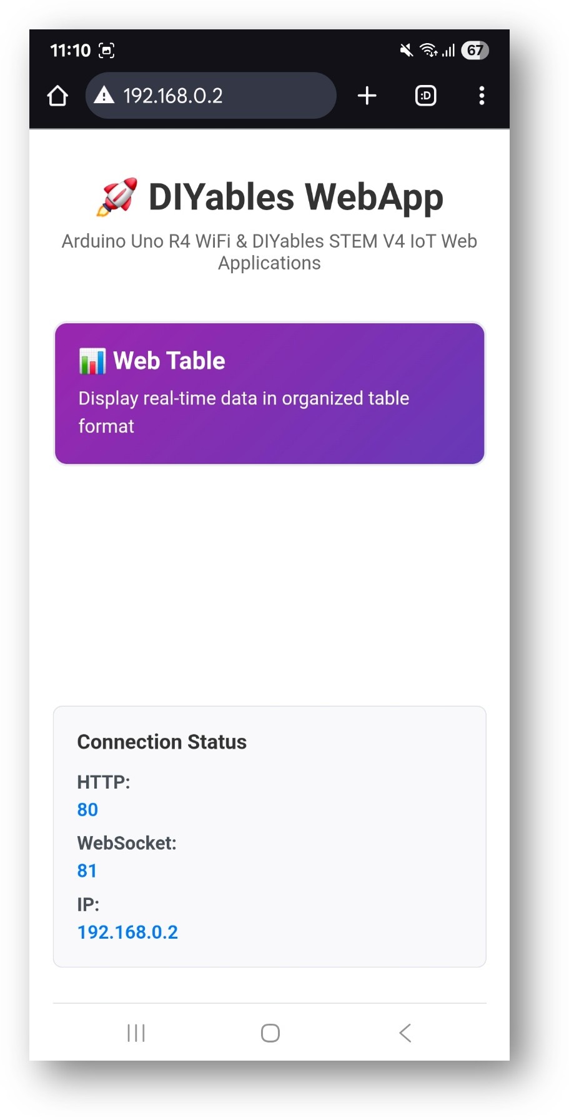The width and height of the screenshot is (569, 1120).
Task: Tap the screen capture icon beside the clock
Action: (107, 50)
